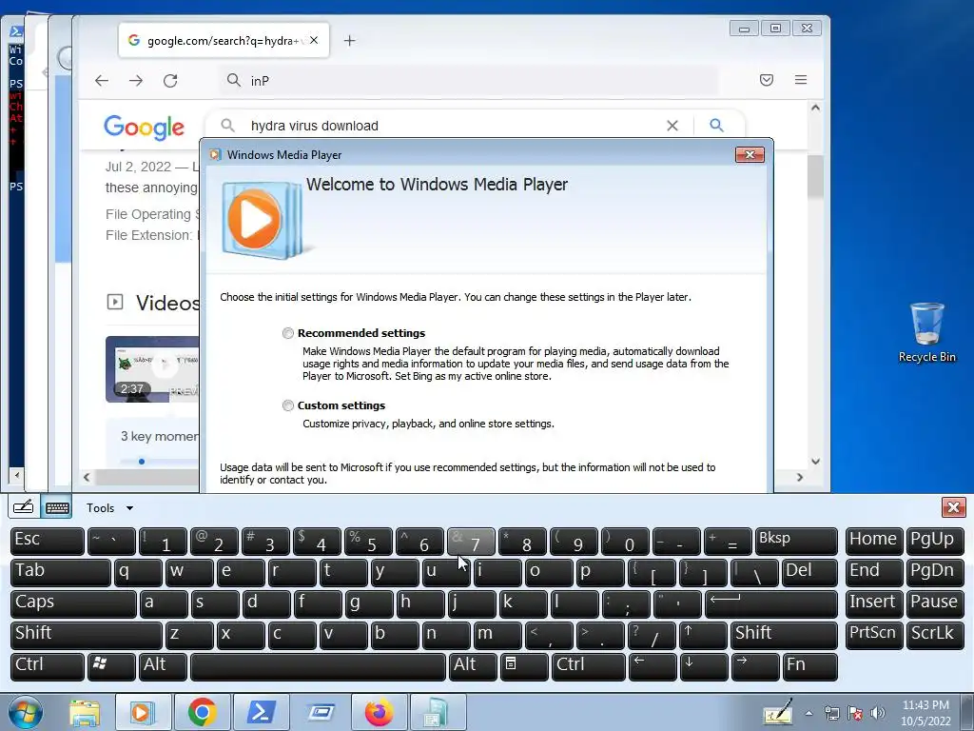Tap the Insert key
Screen dimensions: 974x731
pos(874,603)
